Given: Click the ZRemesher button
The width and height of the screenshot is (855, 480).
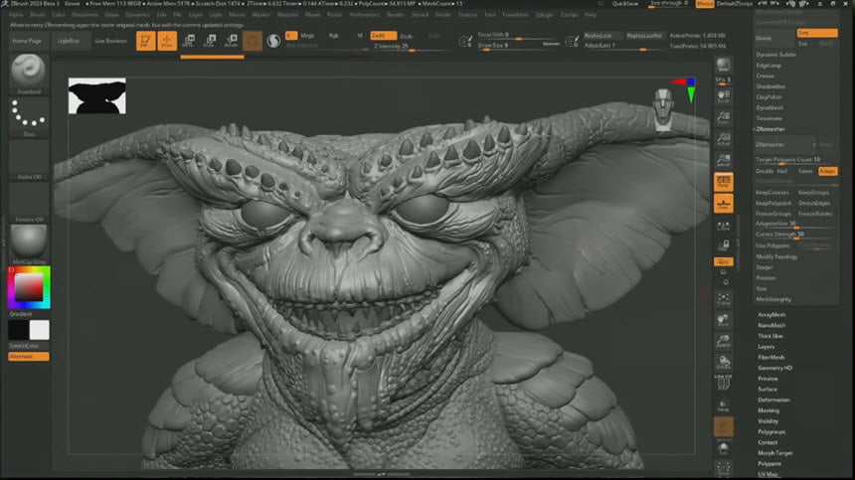Looking at the screenshot, I should point(785,144).
